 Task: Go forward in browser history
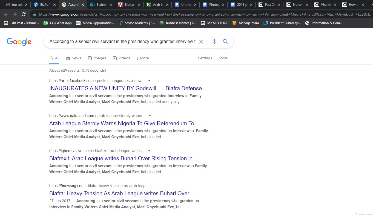[x=15, y=14]
